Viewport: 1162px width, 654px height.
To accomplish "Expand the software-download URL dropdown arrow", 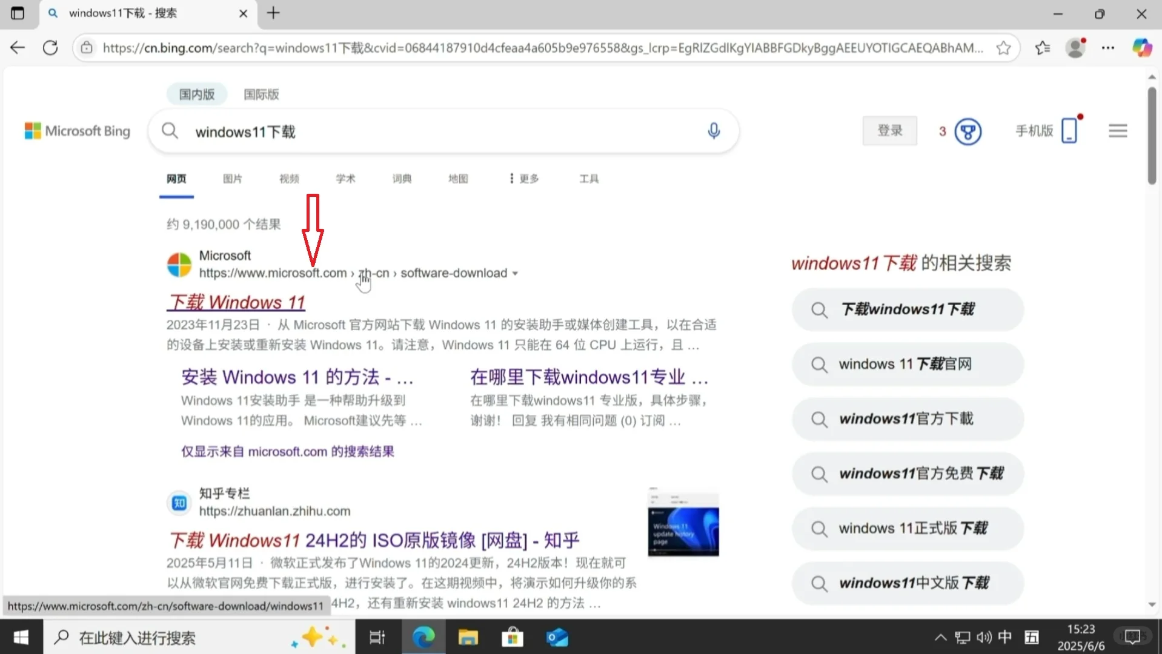I will click(515, 274).
